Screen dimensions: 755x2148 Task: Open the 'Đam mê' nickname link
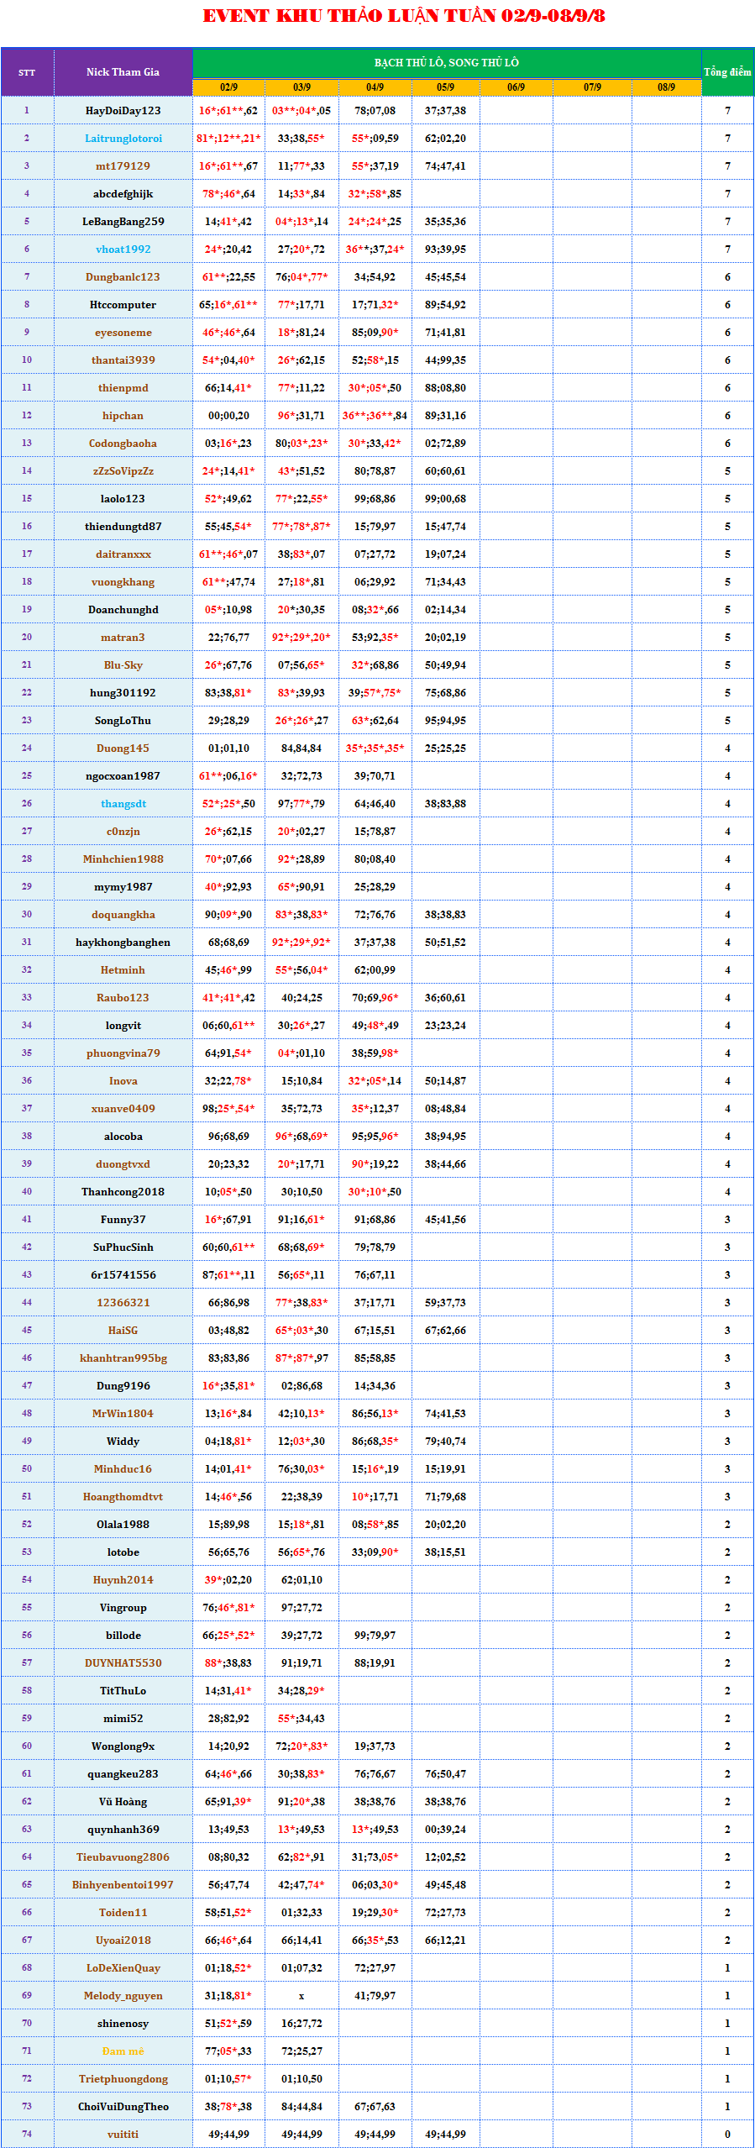point(123,2051)
